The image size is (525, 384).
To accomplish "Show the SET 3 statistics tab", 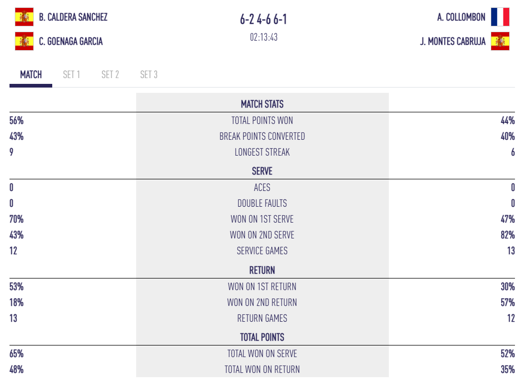I will [149, 74].
